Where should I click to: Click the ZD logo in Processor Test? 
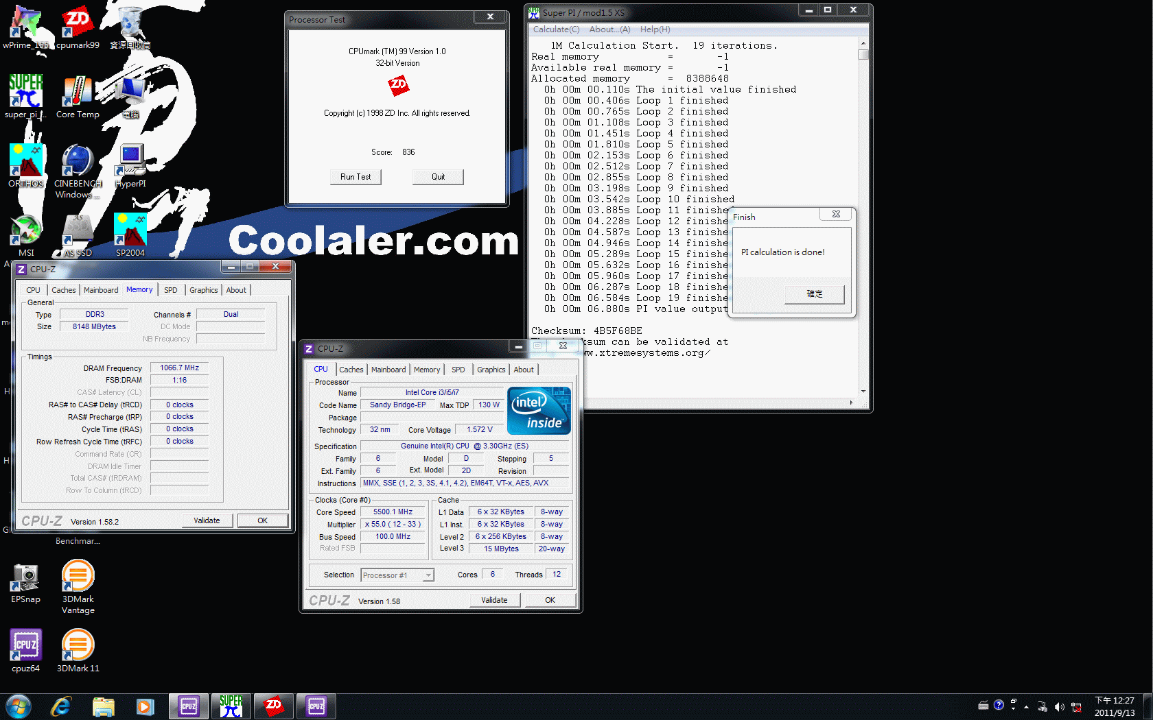[398, 85]
